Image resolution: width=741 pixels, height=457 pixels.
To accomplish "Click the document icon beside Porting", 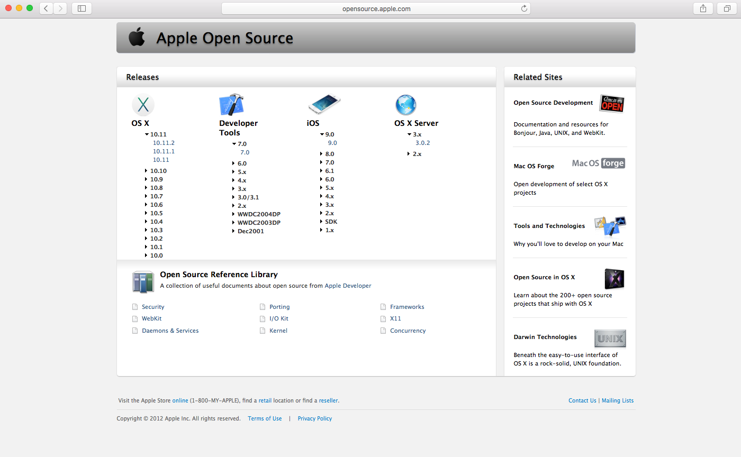I will [263, 307].
